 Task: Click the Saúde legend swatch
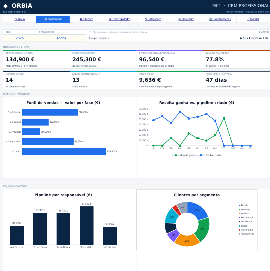point(240,226)
